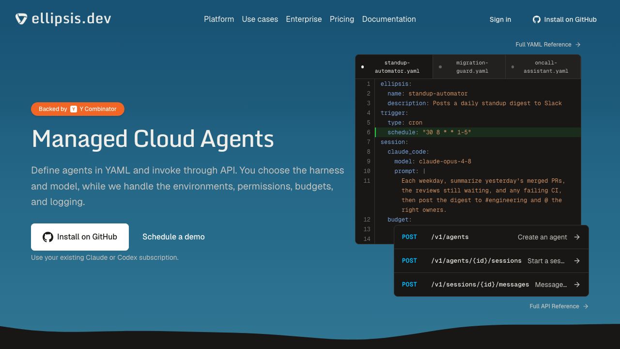Click the /v1/sessions/{id}/messages endpoint path
Image resolution: width=620 pixels, height=349 pixels.
pyautogui.click(x=480, y=285)
